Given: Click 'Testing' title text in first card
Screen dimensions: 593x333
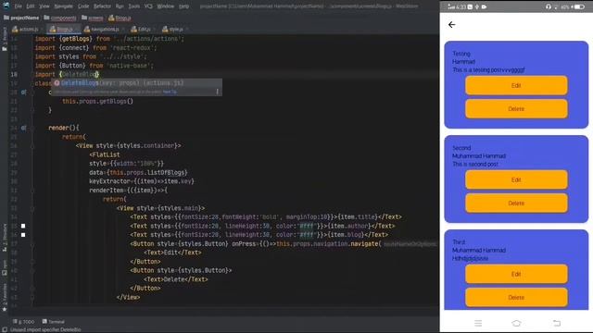Looking at the screenshot, I should pos(461,54).
